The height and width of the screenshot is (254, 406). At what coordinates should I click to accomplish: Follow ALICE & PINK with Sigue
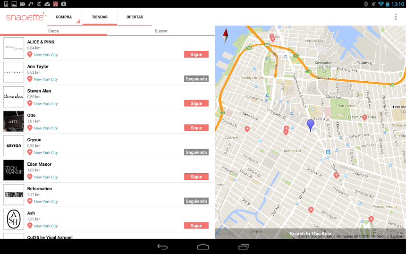click(196, 54)
